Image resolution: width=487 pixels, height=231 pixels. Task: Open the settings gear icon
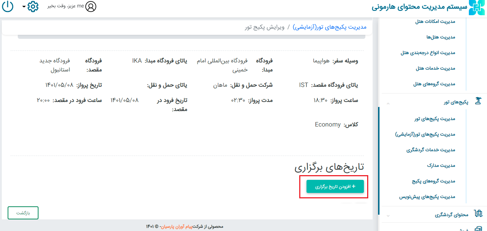tap(33, 7)
